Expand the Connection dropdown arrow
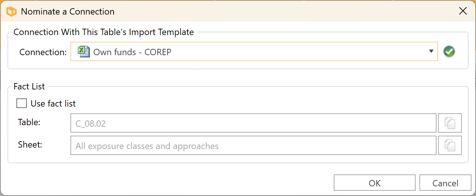 [x=431, y=51]
